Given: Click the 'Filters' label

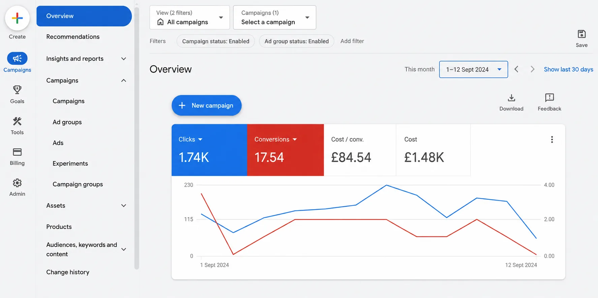Looking at the screenshot, I should click(x=158, y=41).
